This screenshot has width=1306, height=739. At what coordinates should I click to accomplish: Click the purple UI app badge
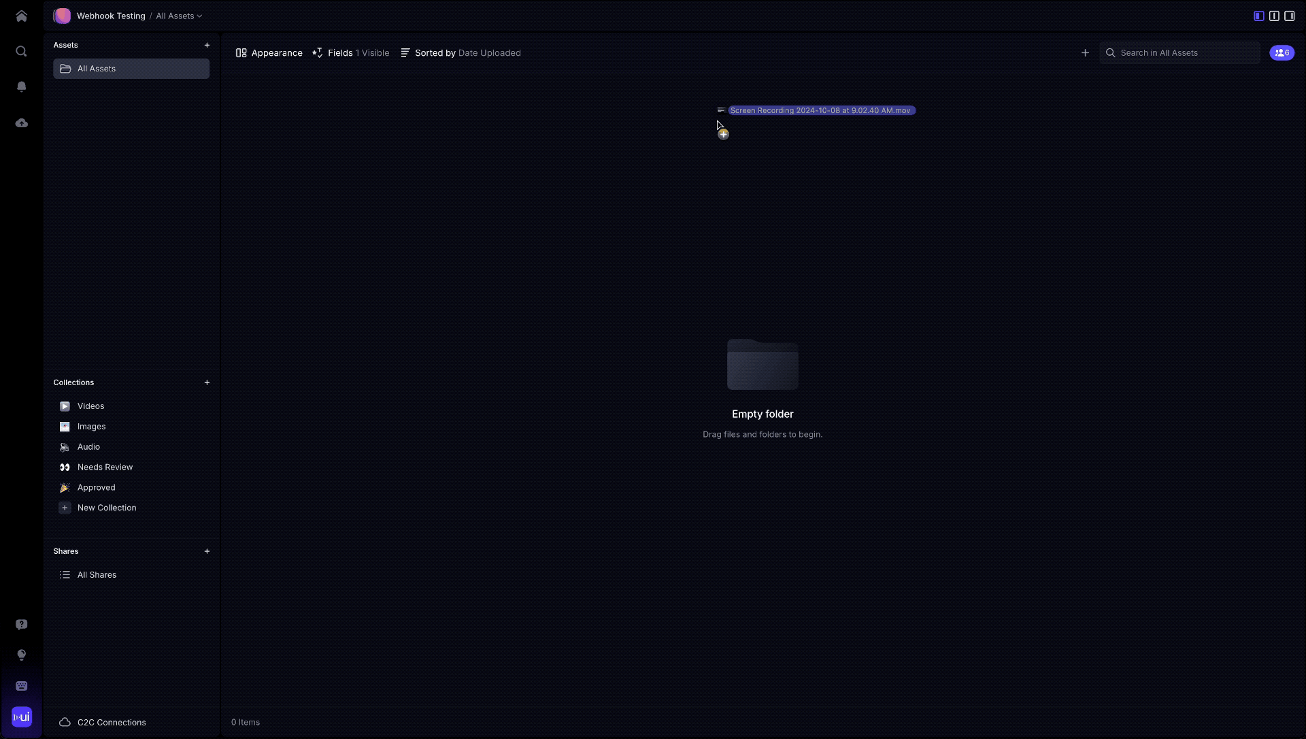tap(21, 717)
